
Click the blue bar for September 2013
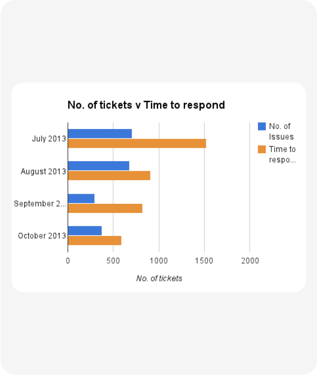coord(81,199)
